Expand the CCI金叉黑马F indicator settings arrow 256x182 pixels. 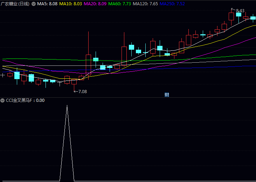coord(3,100)
